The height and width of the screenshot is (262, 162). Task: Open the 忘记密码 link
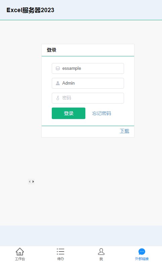pos(102,113)
